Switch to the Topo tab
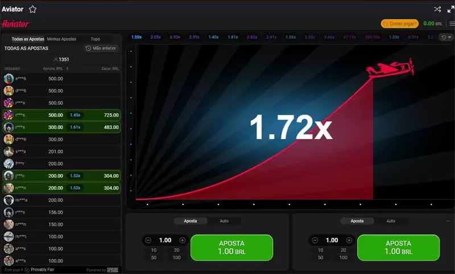455x274 pixels. 96,39
